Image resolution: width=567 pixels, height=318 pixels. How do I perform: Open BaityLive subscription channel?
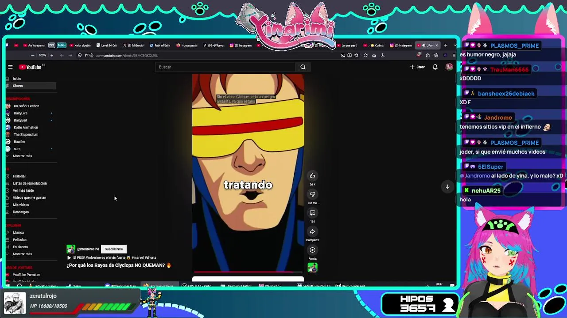[x=20, y=113]
